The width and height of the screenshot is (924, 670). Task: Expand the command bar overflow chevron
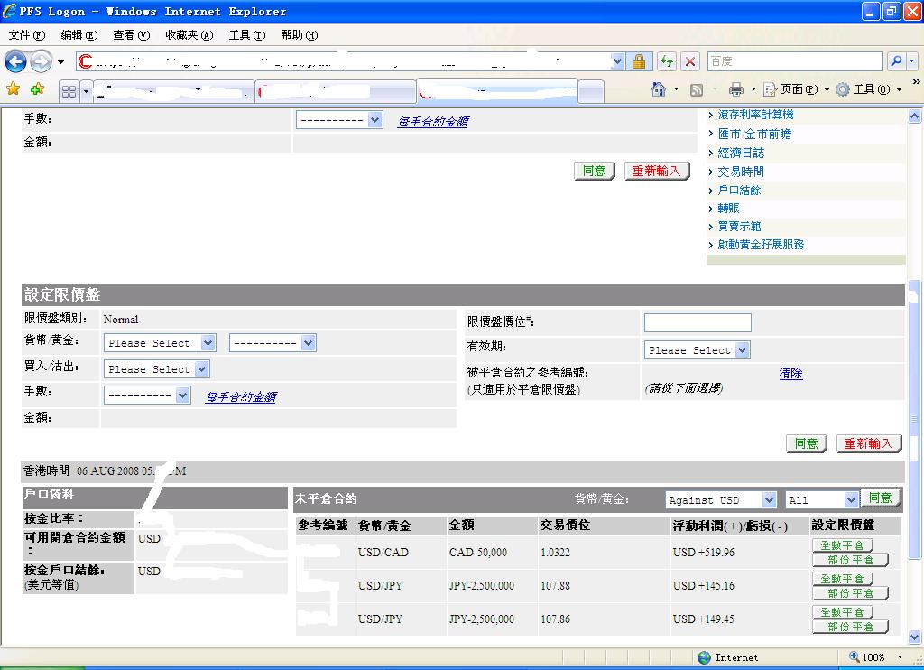point(916,82)
